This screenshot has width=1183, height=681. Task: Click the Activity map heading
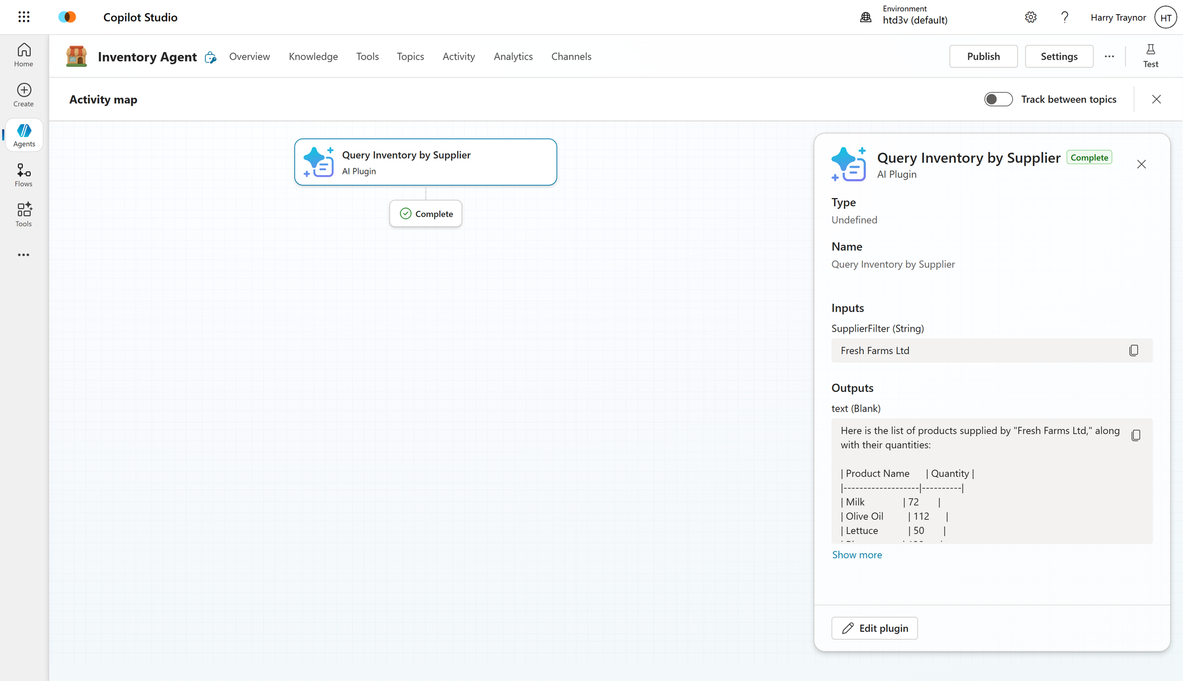[x=104, y=99]
